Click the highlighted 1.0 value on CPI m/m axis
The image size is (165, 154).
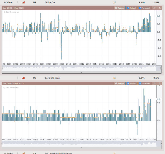pos(158,16)
